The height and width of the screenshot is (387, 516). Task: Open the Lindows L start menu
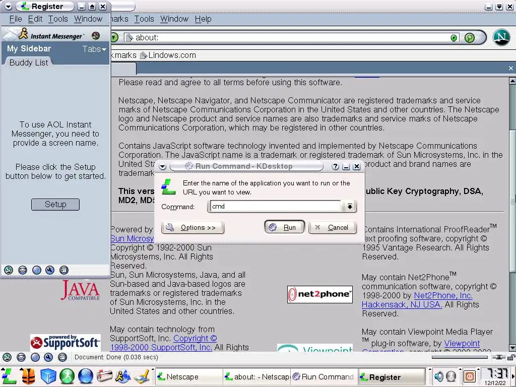point(9,377)
